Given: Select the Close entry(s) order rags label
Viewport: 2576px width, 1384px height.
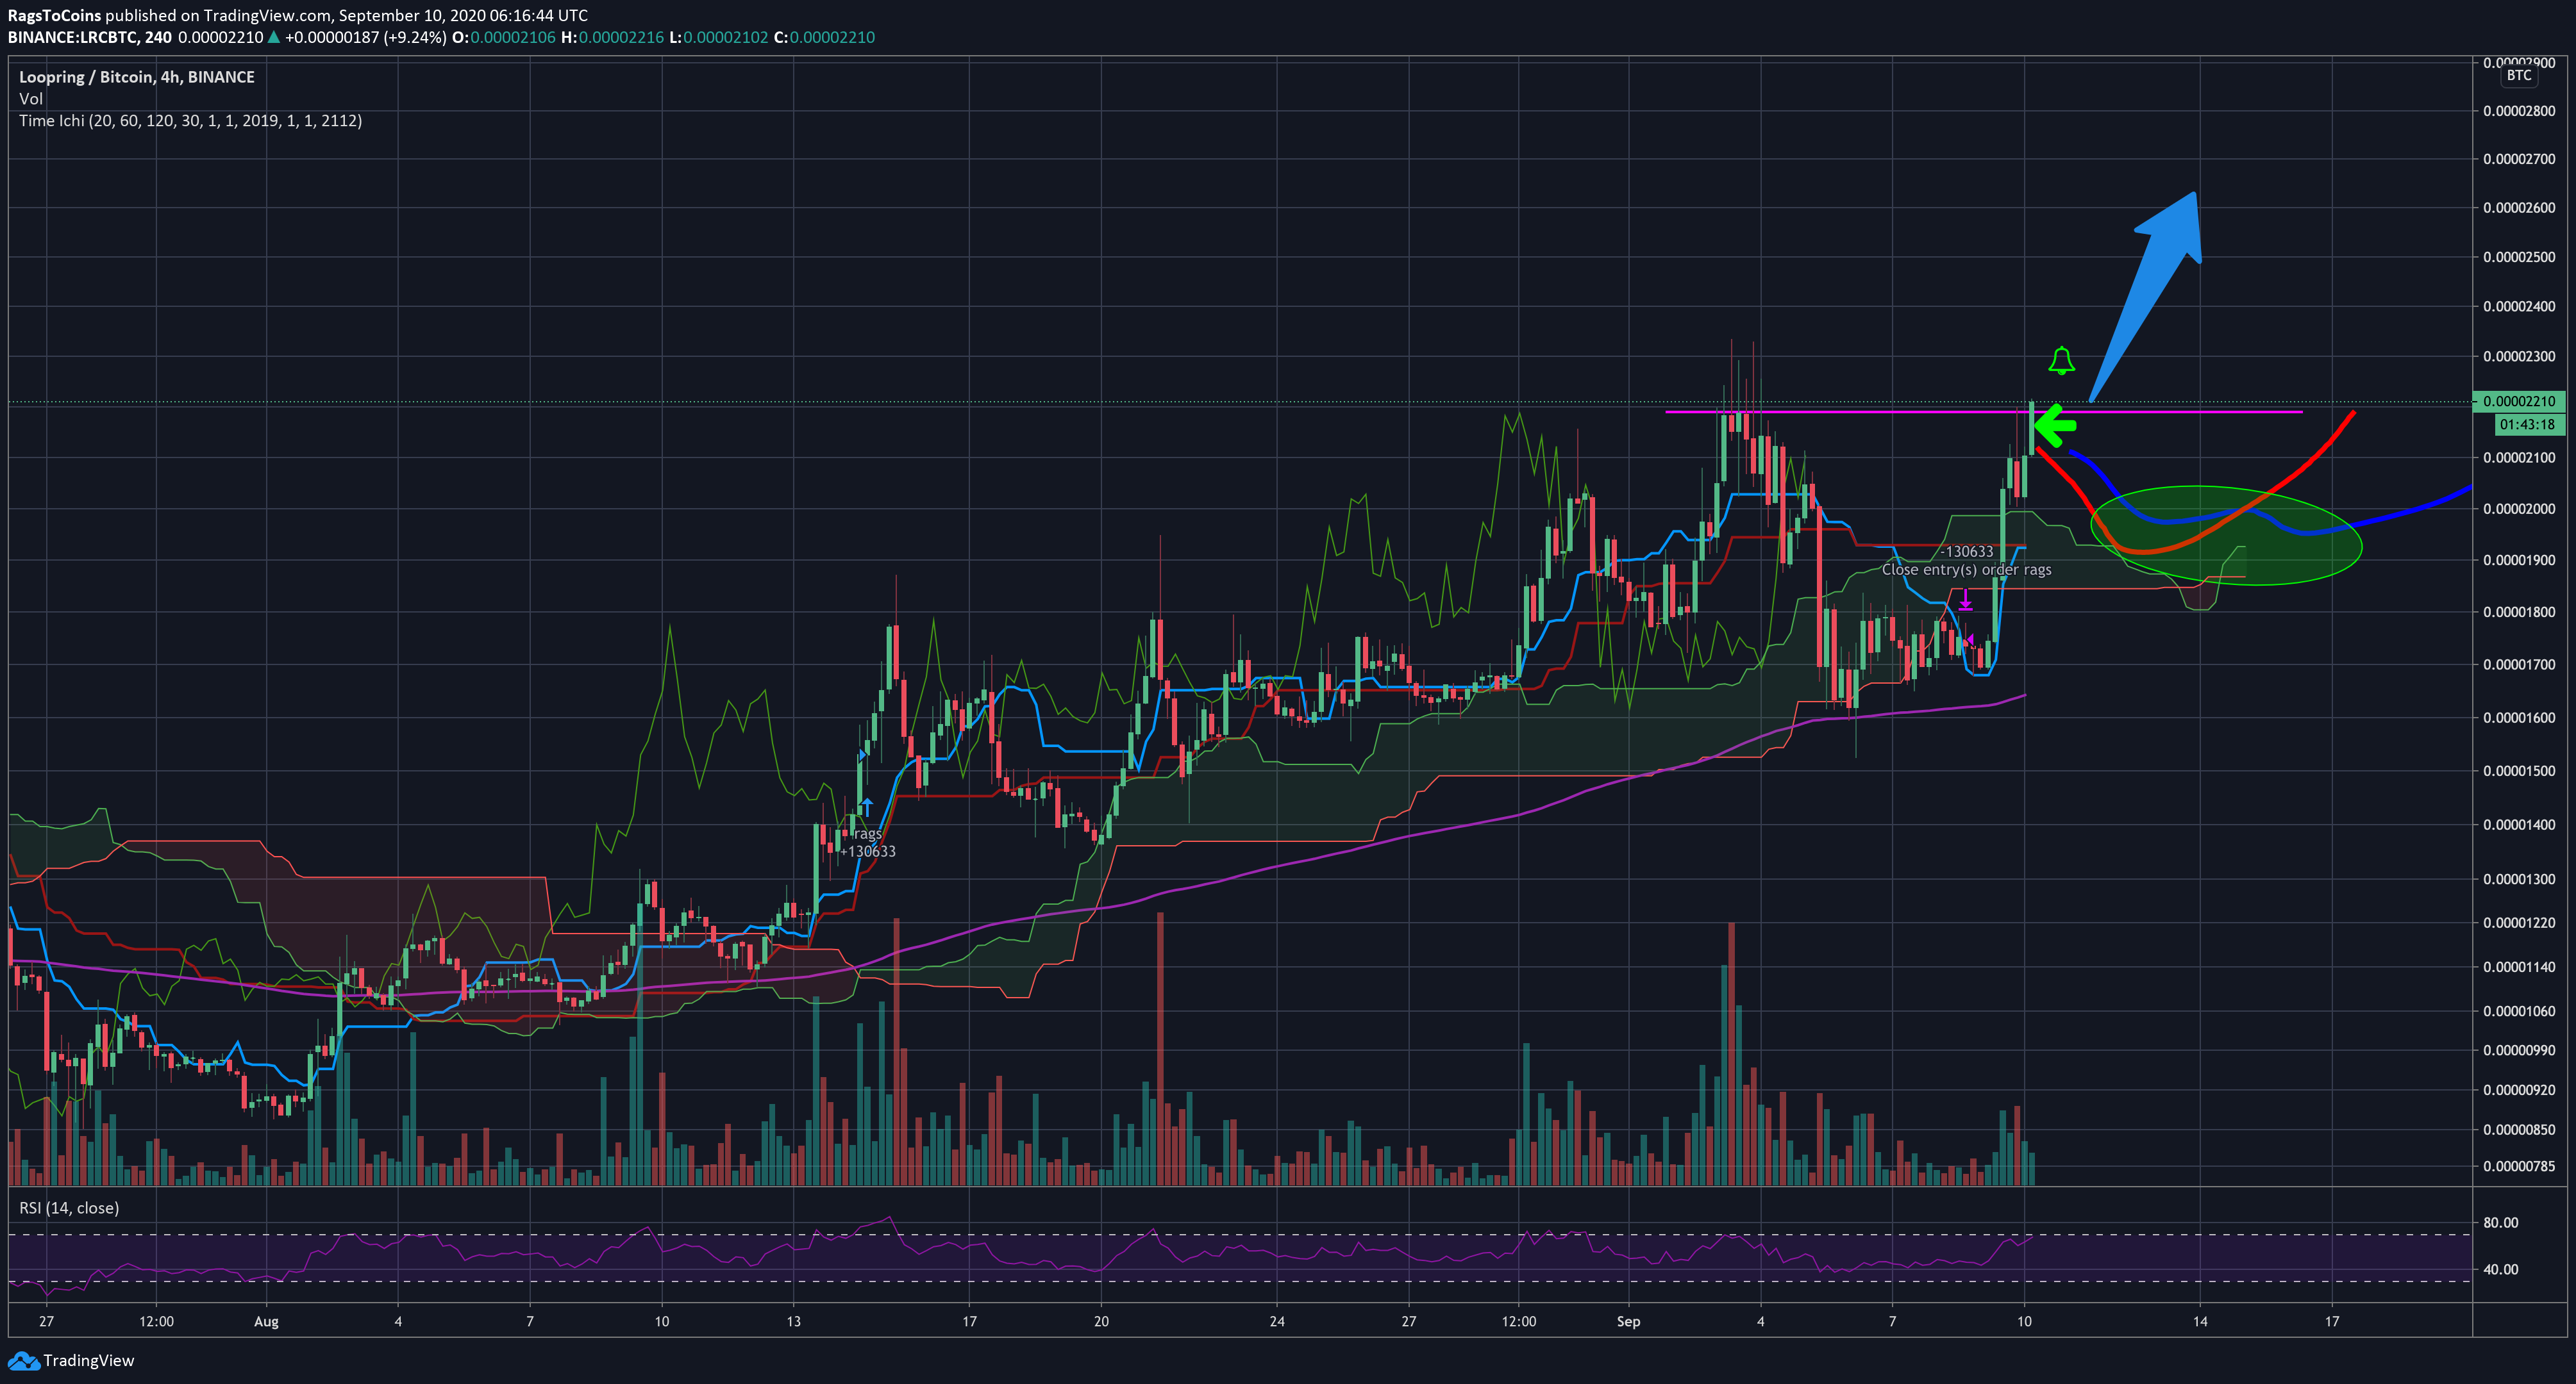Looking at the screenshot, I should tap(1966, 570).
